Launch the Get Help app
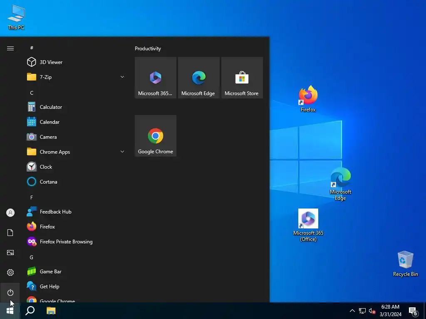Viewport: 426px width, 319px height. (76, 286)
